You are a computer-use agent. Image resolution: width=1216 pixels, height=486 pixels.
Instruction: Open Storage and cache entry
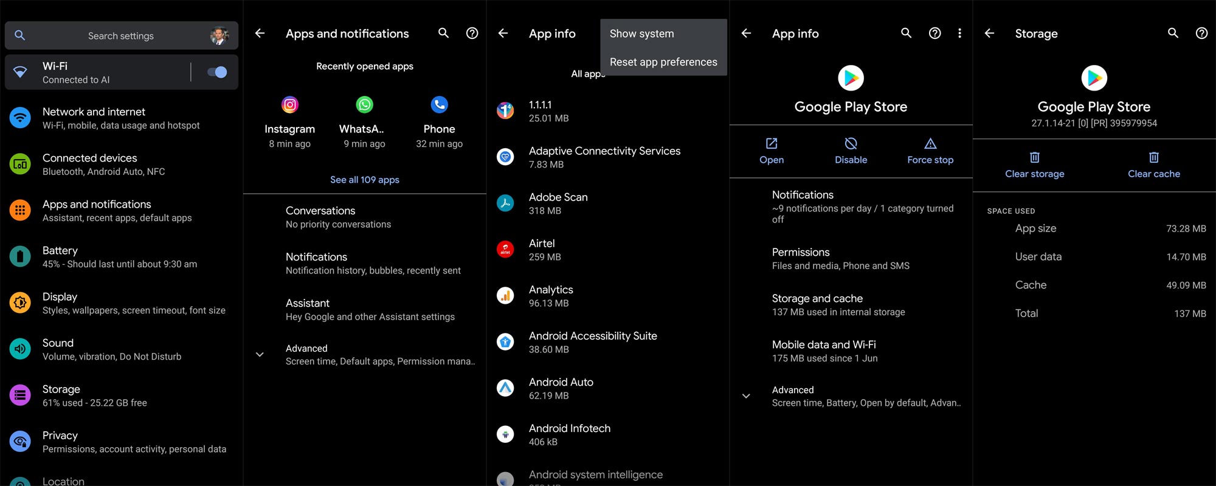[x=851, y=304]
